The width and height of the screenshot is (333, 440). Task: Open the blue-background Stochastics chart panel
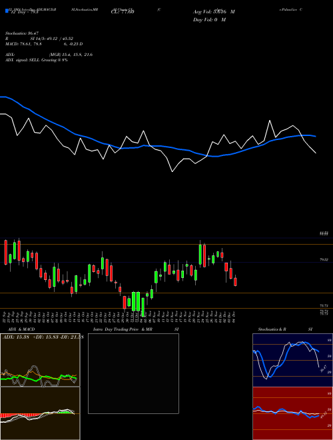[292, 360]
